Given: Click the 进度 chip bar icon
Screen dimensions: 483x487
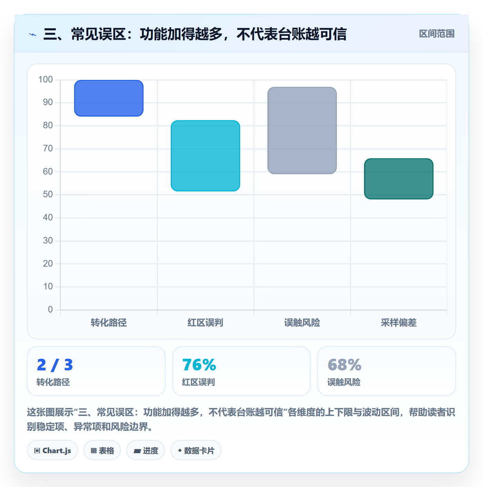Looking at the screenshot, I should [137, 451].
